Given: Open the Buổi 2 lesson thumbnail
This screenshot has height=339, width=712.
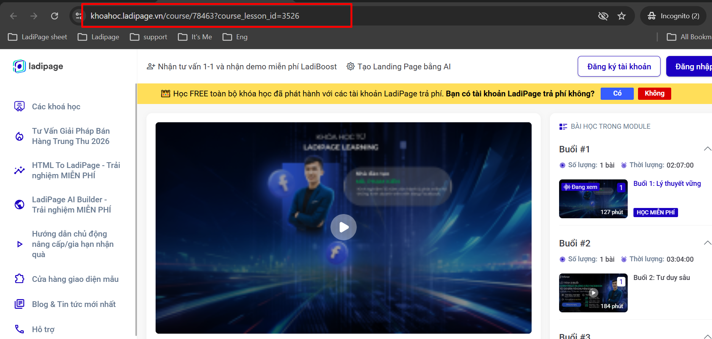Looking at the screenshot, I should coord(593,293).
